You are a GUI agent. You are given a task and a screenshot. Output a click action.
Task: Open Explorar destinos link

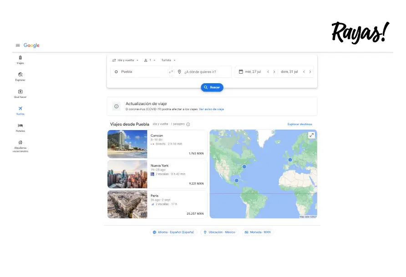pos(299,124)
